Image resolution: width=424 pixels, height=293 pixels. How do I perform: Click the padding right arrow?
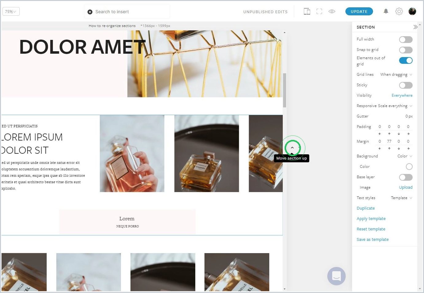click(408, 134)
